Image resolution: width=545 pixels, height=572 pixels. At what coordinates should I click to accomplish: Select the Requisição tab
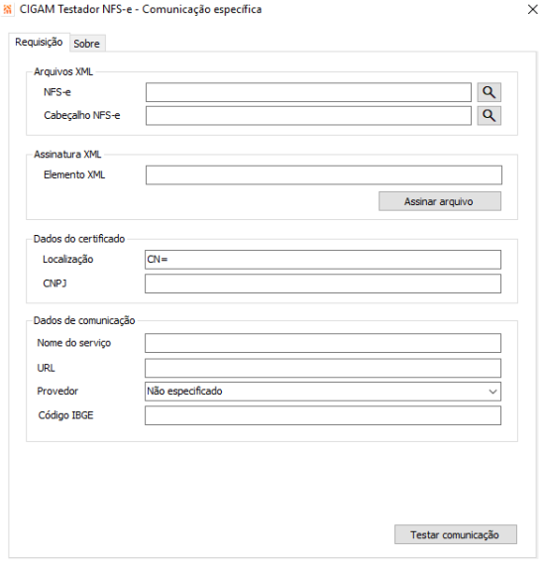coord(39,42)
